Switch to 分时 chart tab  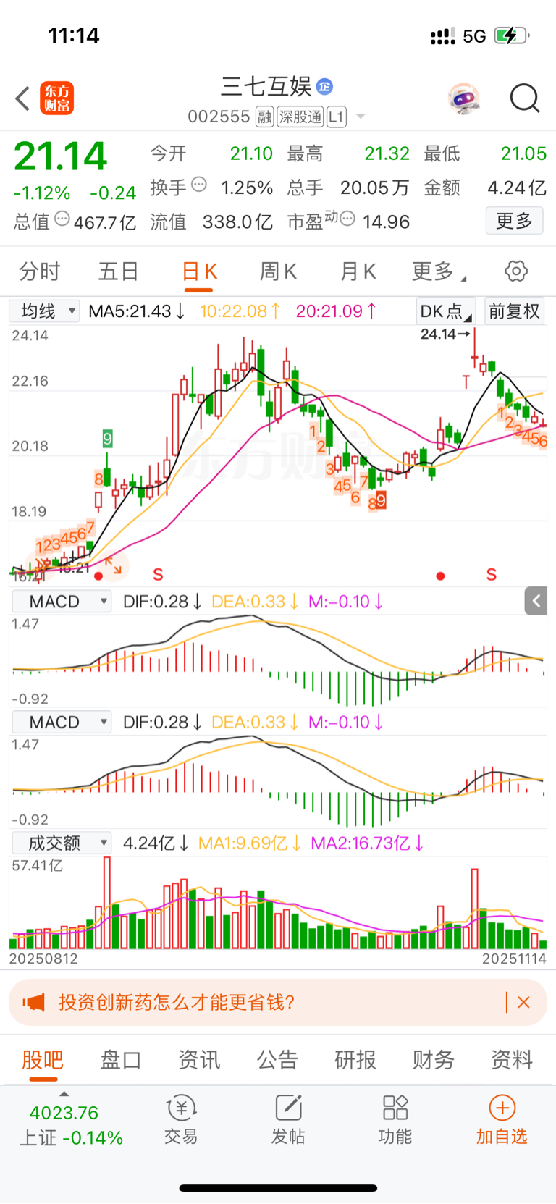click(x=40, y=271)
